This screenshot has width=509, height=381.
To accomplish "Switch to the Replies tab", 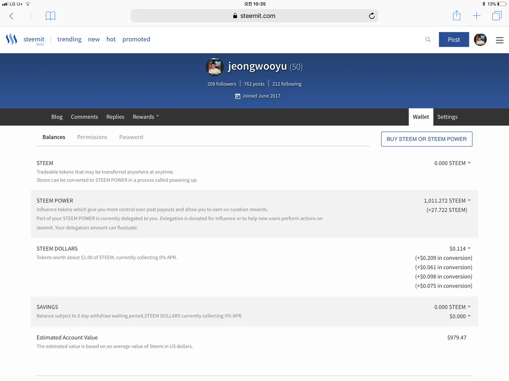I will pyautogui.click(x=115, y=117).
